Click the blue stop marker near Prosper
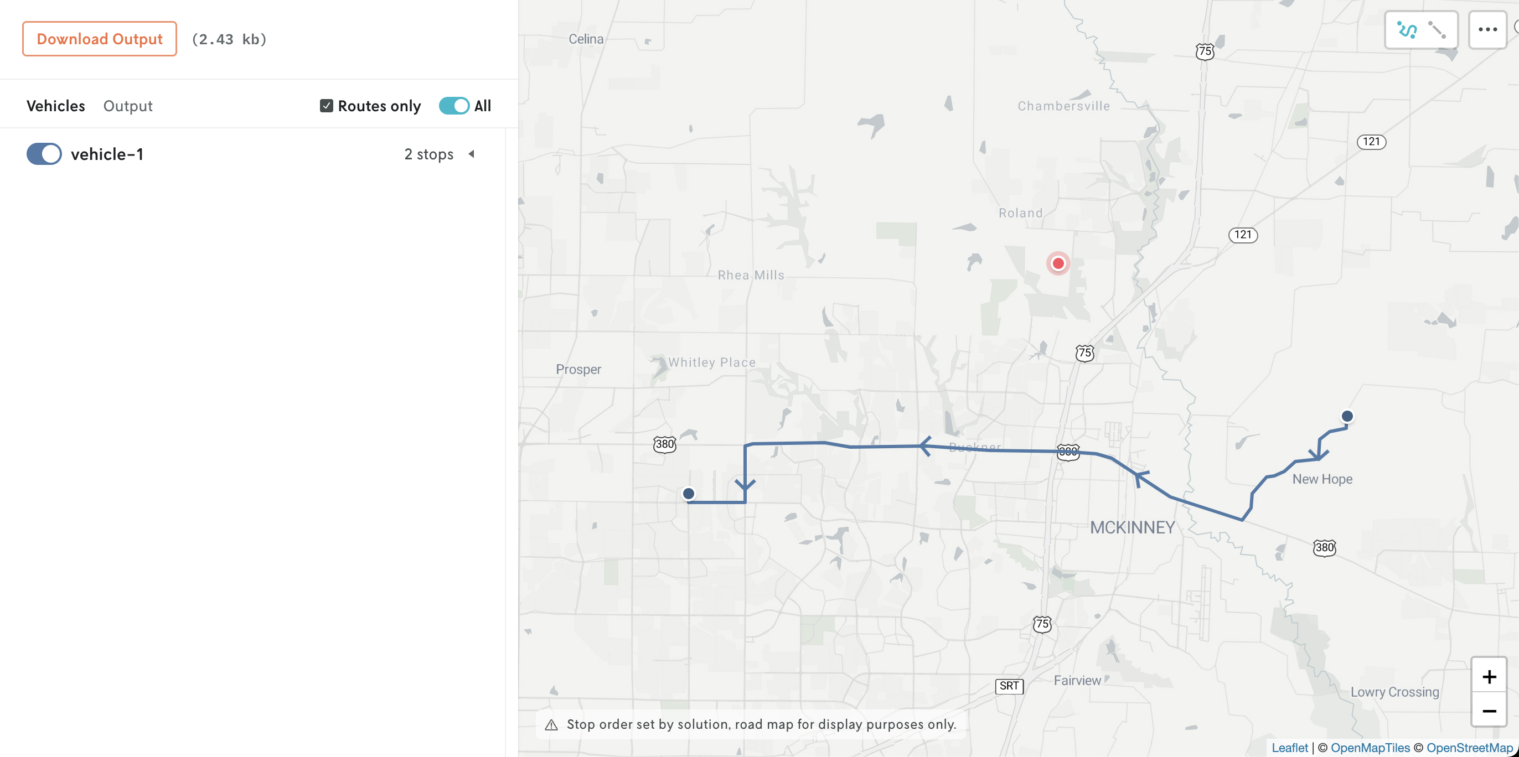 689,492
